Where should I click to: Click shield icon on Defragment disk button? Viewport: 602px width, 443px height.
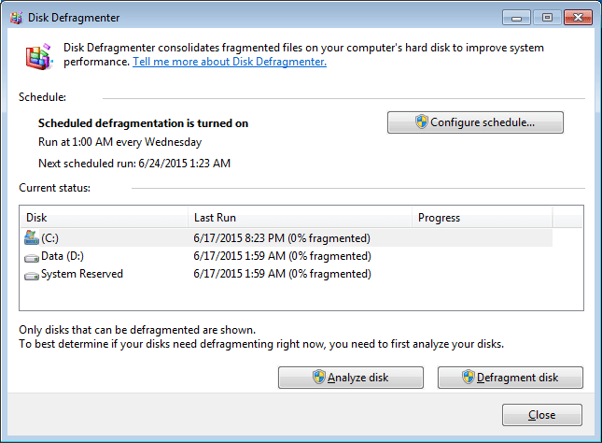(469, 378)
